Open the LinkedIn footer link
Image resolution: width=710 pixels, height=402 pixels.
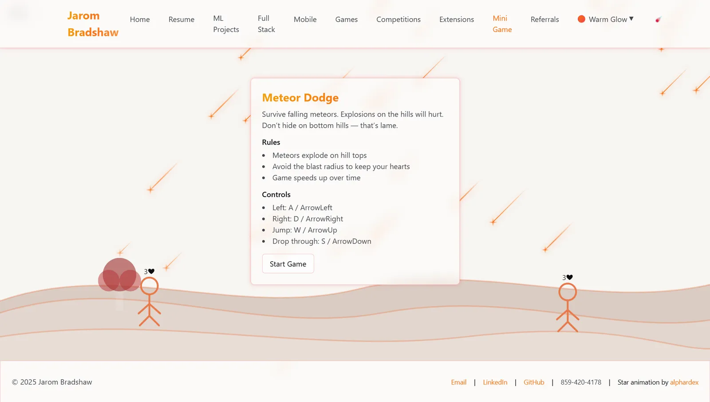pos(495,382)
